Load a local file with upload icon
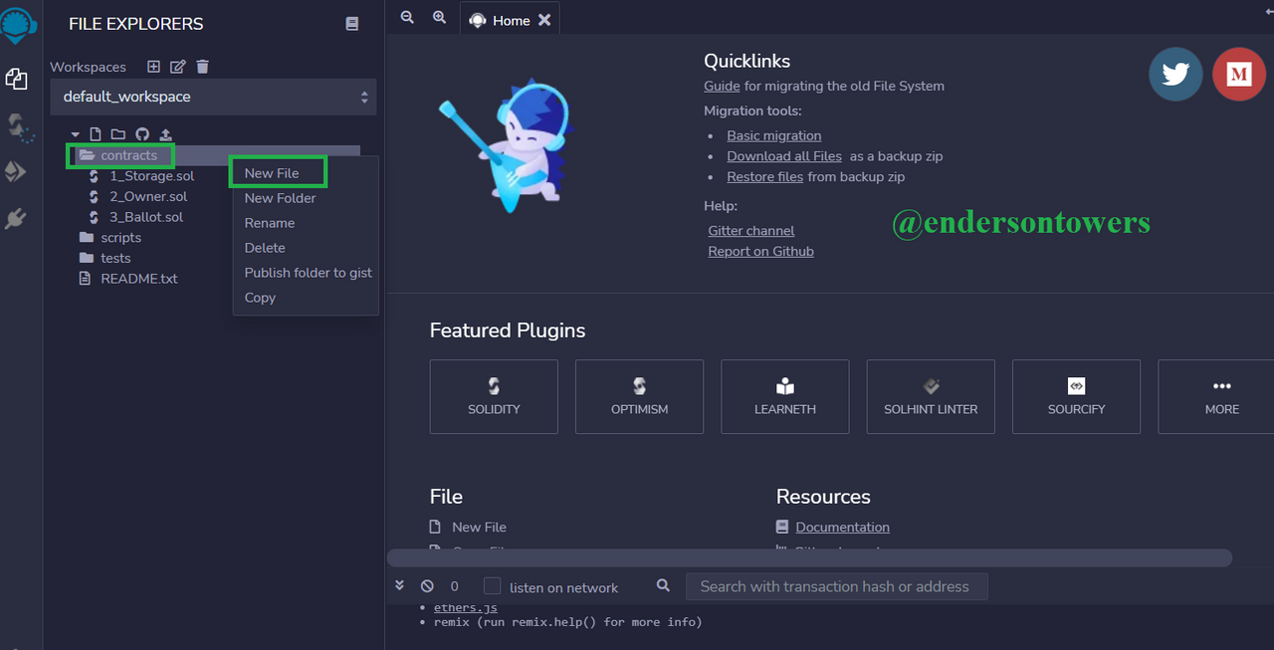Viewport: 1274px width, 650px height. (x=165, y=134)
